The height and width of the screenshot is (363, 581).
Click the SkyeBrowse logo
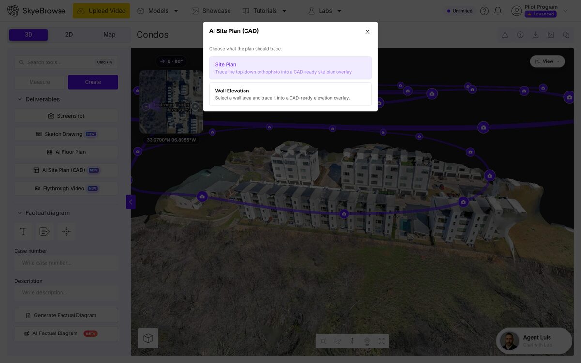pyautogui.click(x=36, y=11)
